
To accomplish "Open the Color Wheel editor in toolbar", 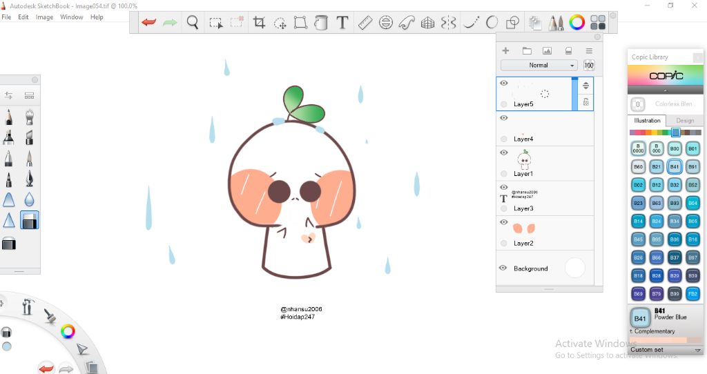I will 577,23.
